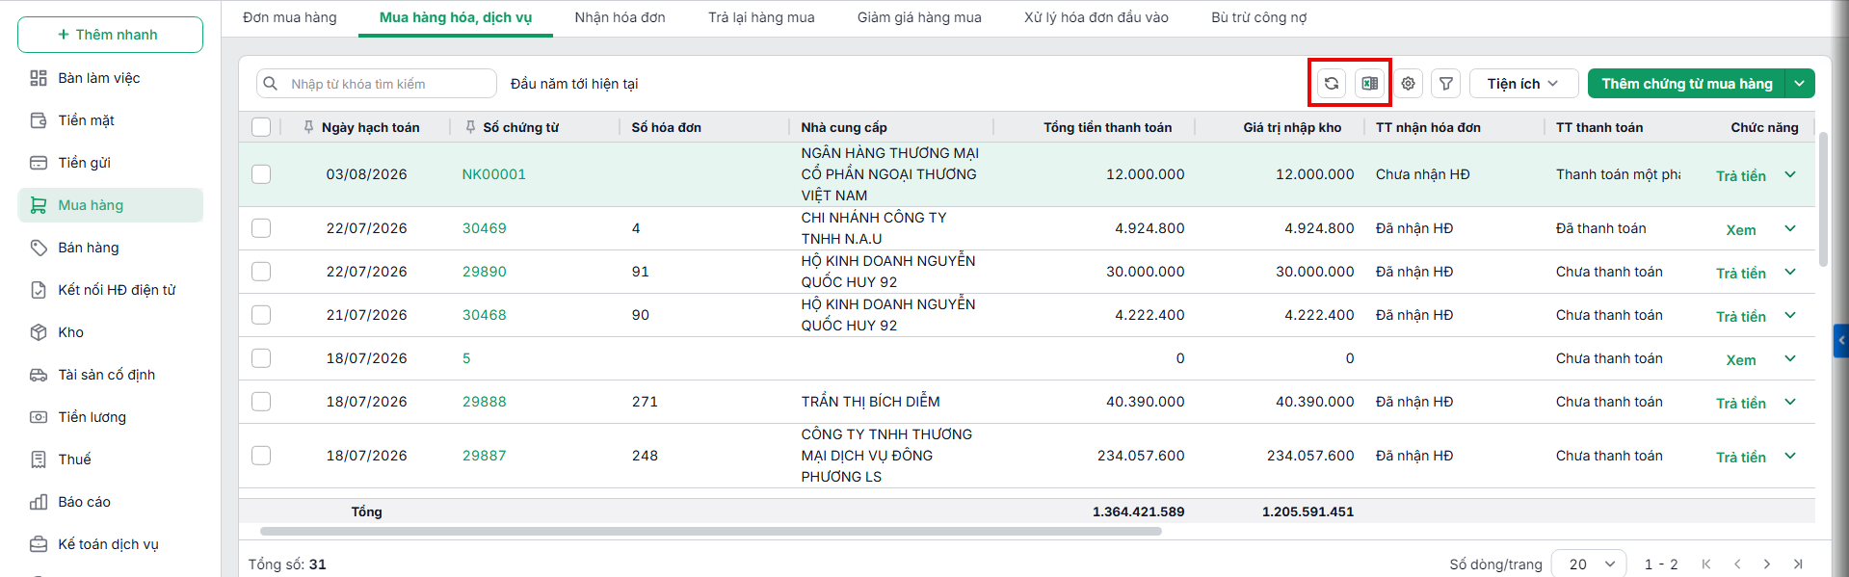Click the refresh data icon
The image size is (1849, 577).
[x=1331, y=84]
